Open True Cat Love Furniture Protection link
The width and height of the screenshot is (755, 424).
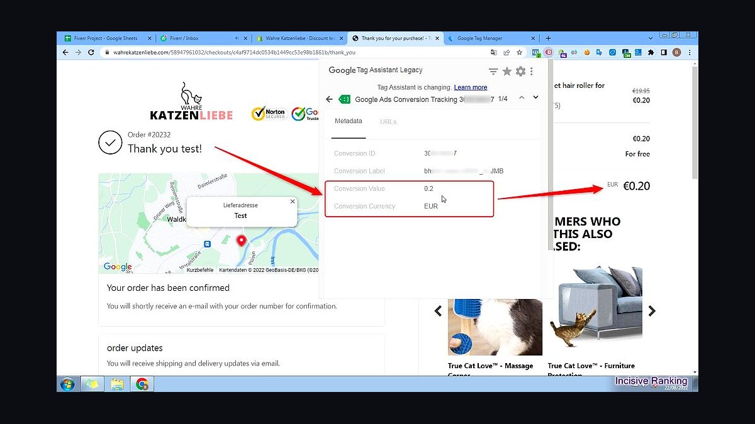coord(591,369)
